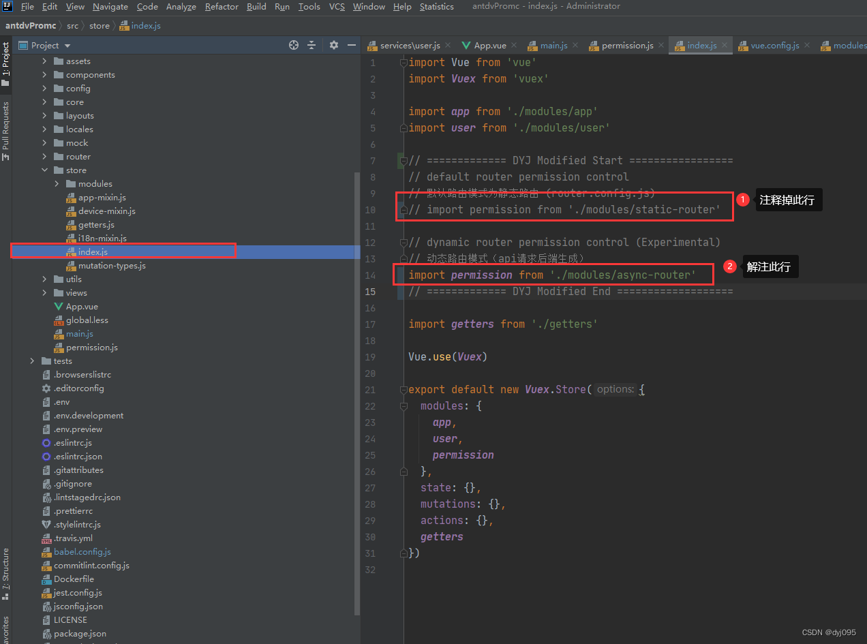
Task: Expand the modules folder
Action: pyautogui.click(x=57, y=184)
